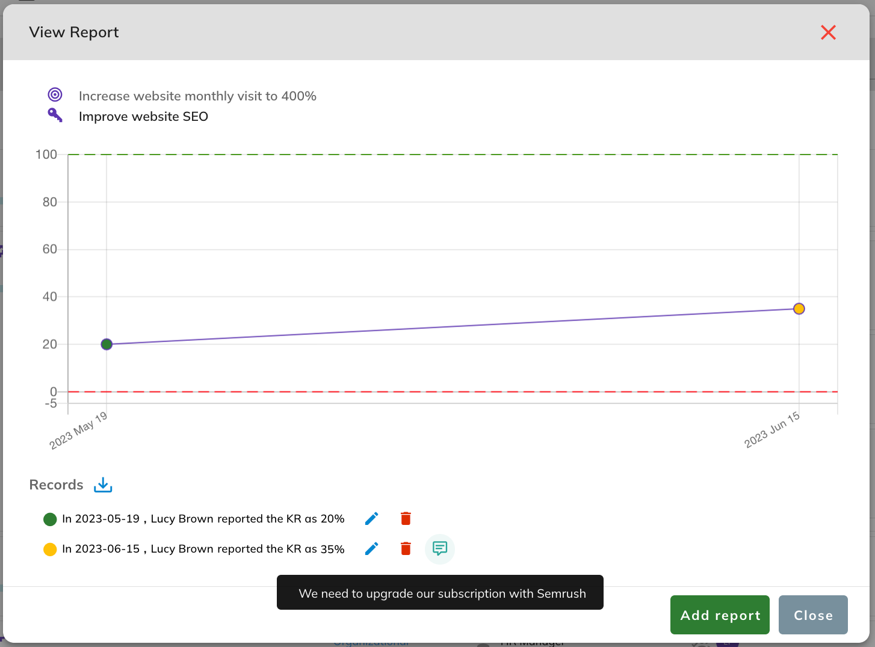Viewport: 875px width, 647px height.
Task: Click the -5 value on the chart axis
Action: (x=51, y=403)
